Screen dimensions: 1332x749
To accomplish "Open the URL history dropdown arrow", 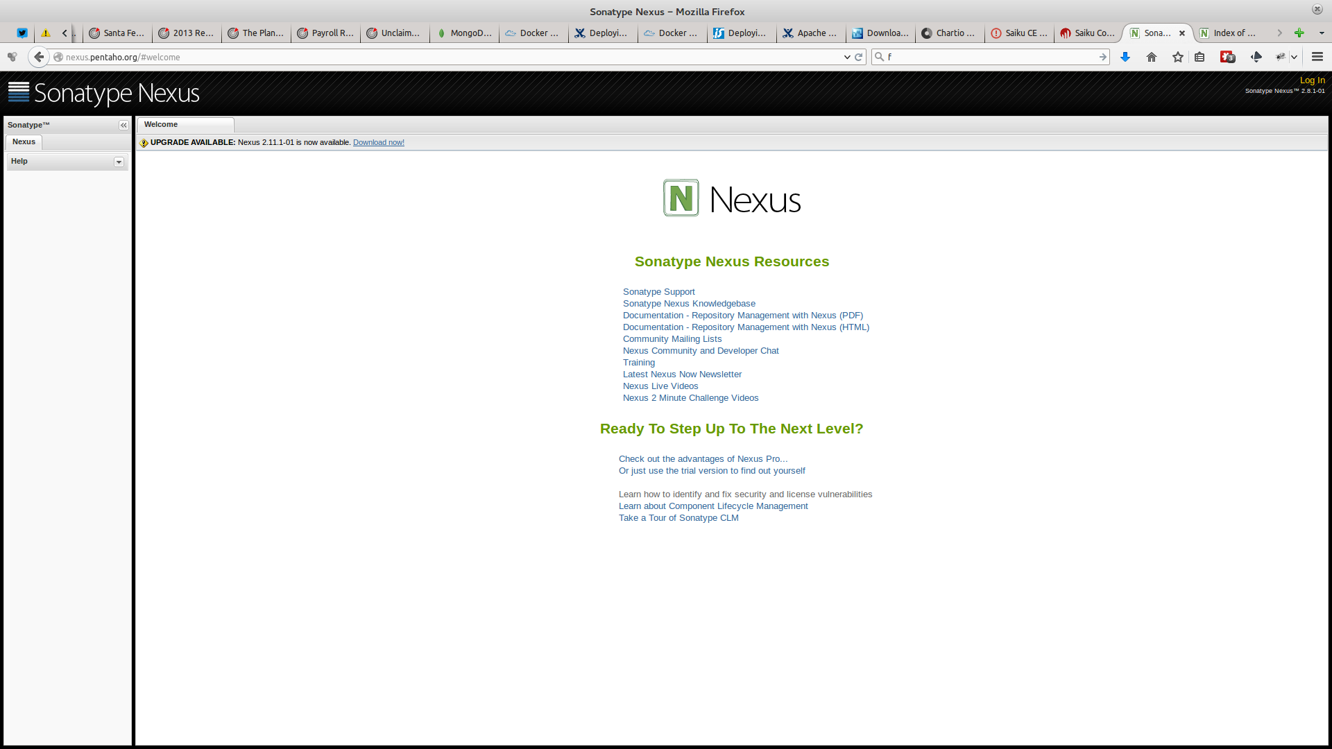I will click(x=847, y=57).
